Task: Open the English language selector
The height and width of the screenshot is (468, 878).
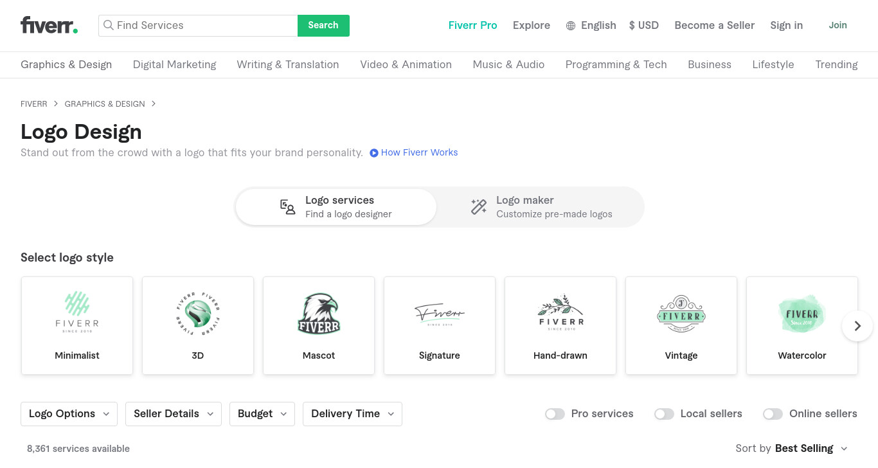Action: tap(591, 26)
